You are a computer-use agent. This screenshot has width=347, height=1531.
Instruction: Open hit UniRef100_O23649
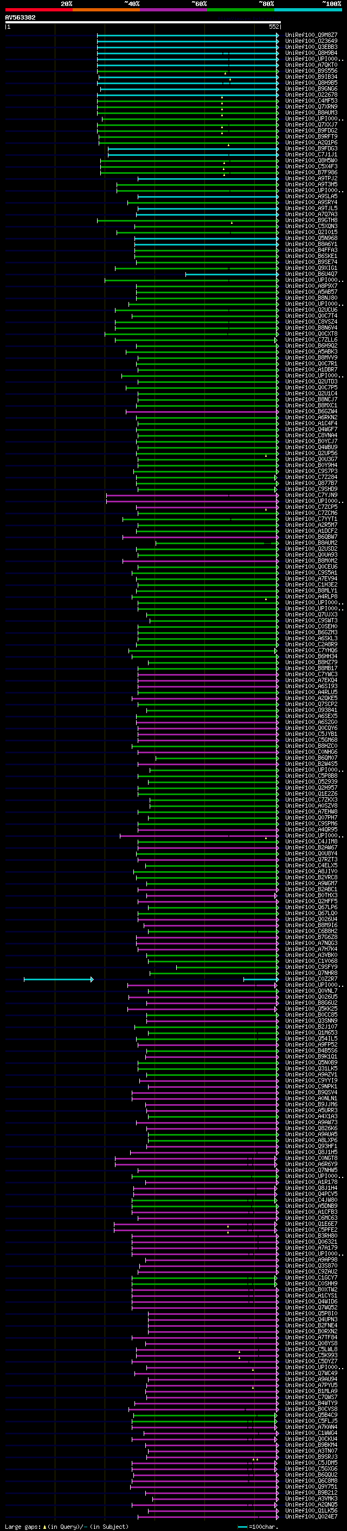point(311,41)
